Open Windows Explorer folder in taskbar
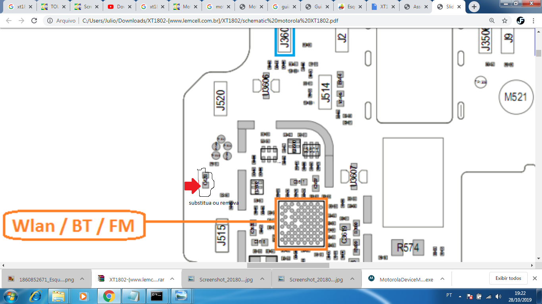Screen dimensions: 542x304 pyautogui.click(x=58, y=296)
